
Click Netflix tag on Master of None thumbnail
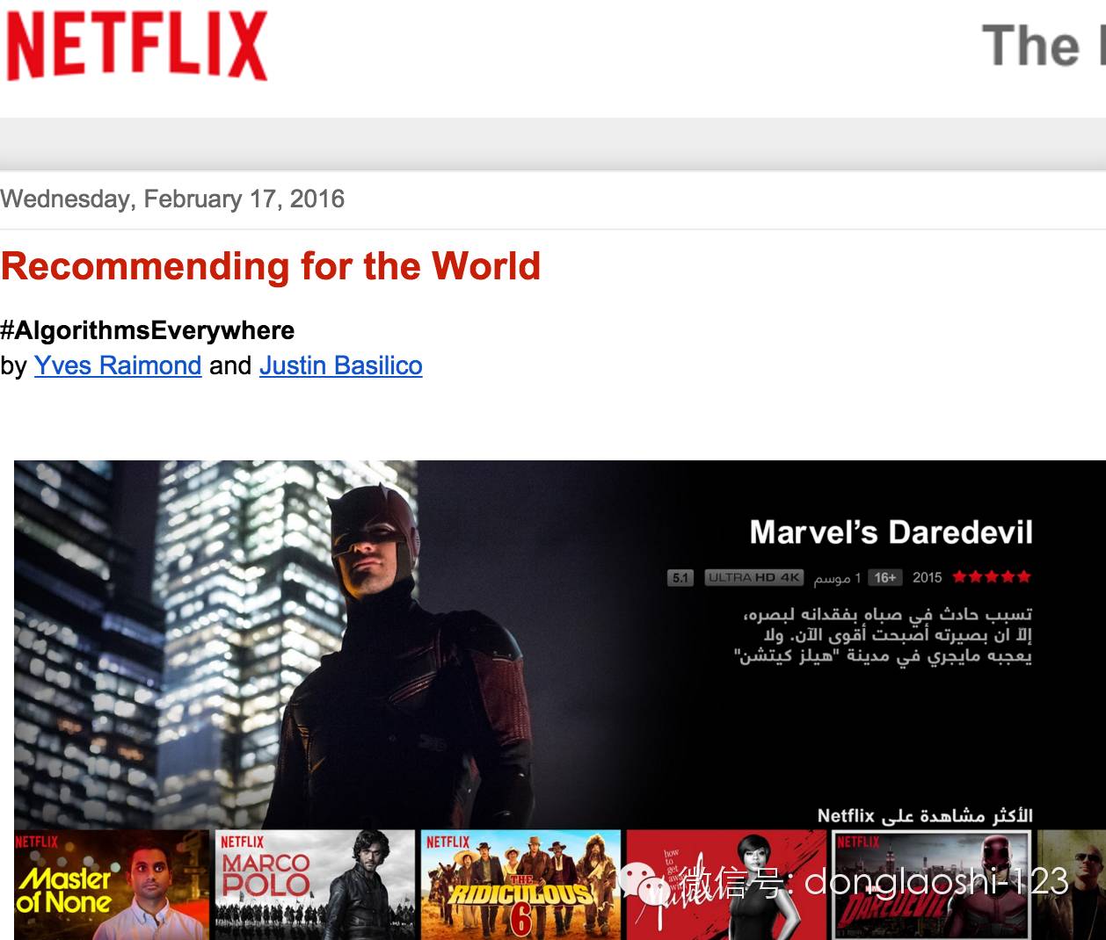pos(37,842)
